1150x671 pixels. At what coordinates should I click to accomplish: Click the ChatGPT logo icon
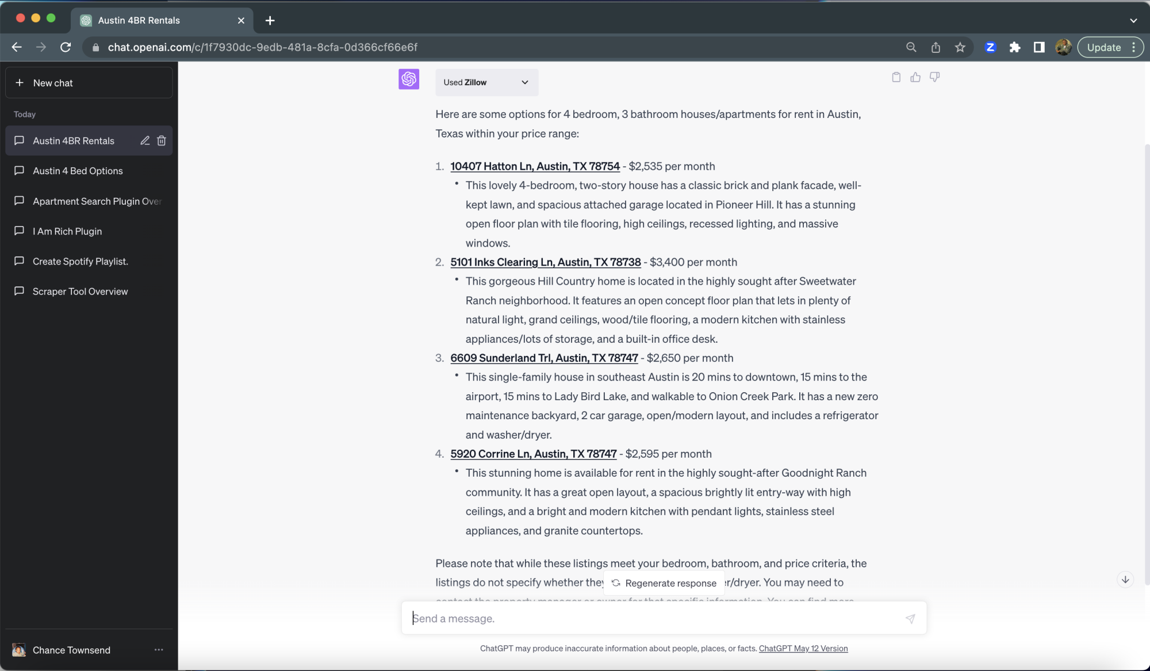[409, 79]
